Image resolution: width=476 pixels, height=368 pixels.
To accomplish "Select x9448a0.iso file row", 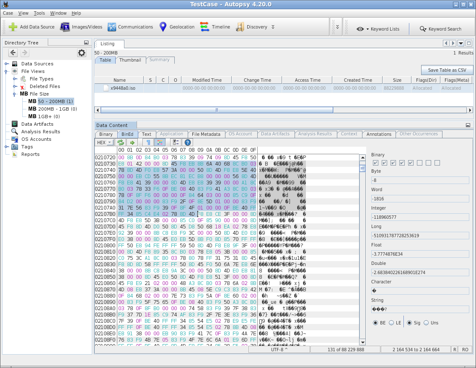I will (284, 88).
